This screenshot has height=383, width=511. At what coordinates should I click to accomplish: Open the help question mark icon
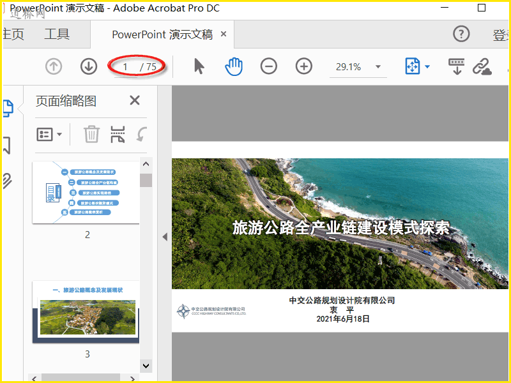coord(461,34)
